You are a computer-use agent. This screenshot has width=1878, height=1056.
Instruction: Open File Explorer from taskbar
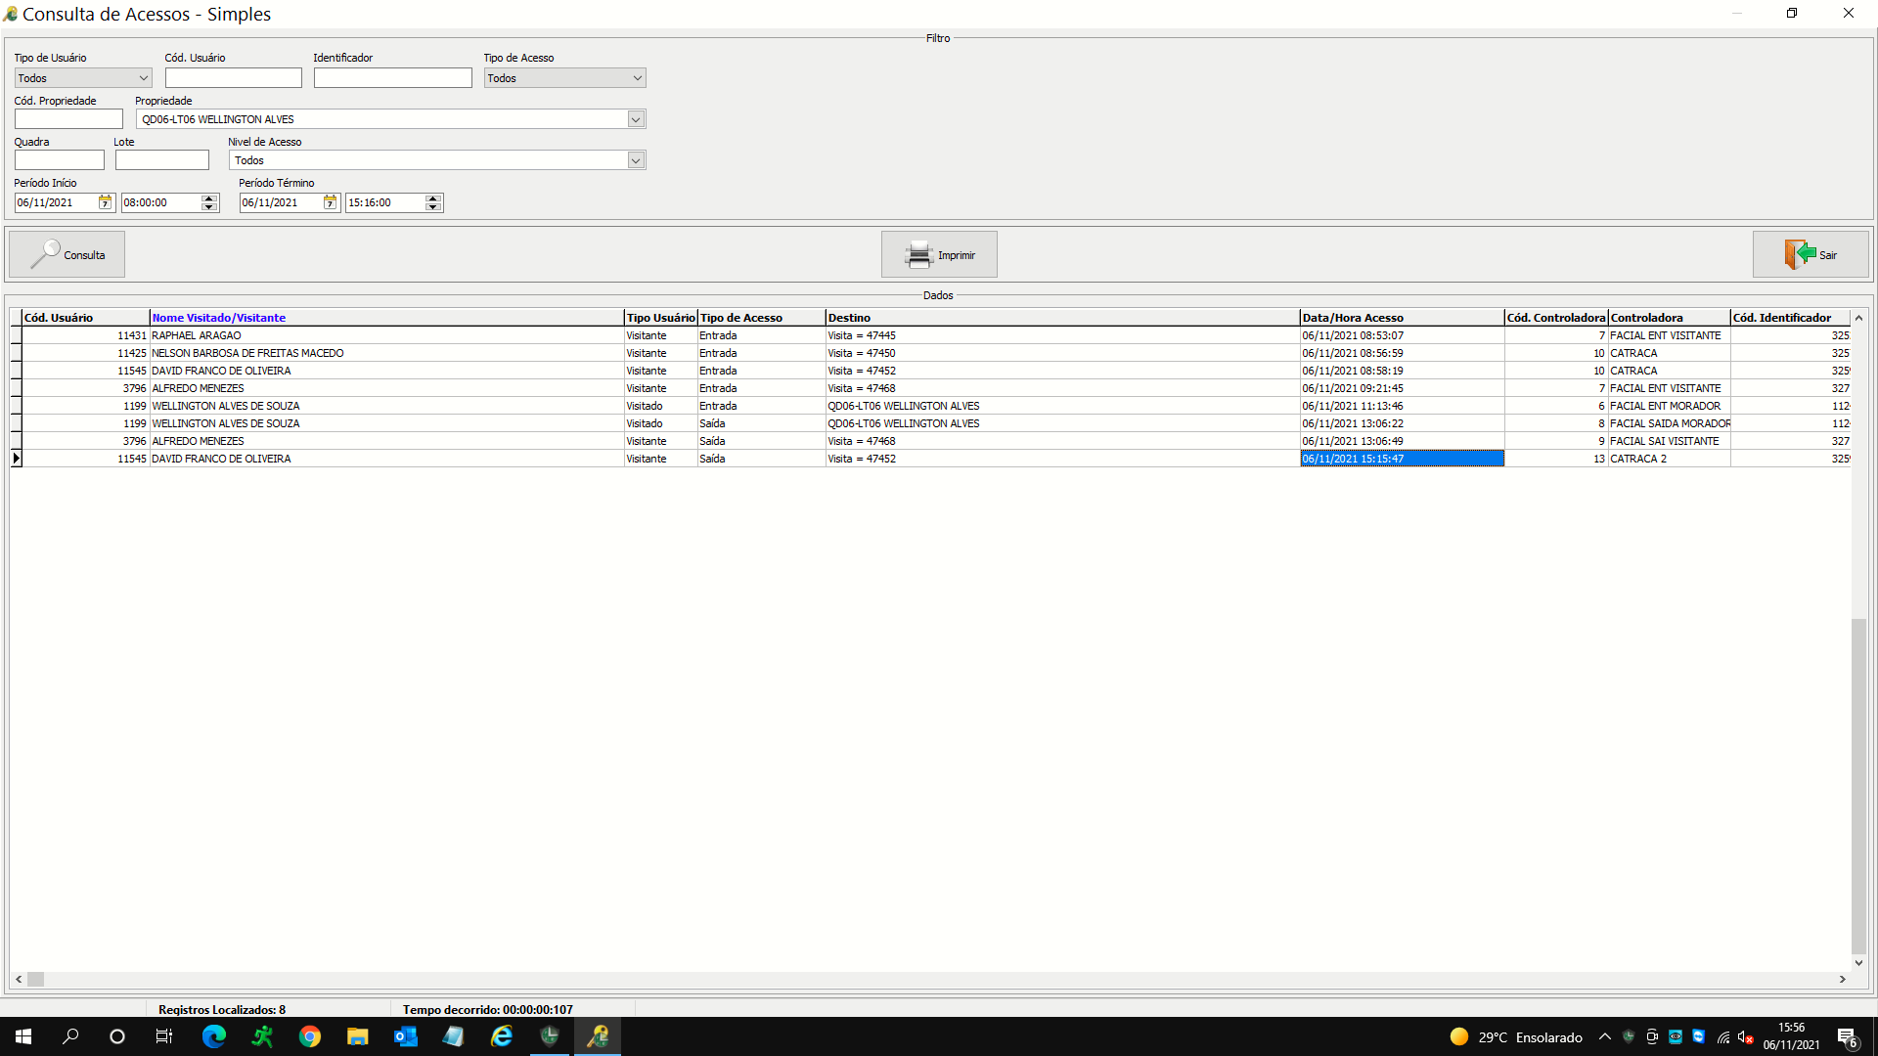357,1036
